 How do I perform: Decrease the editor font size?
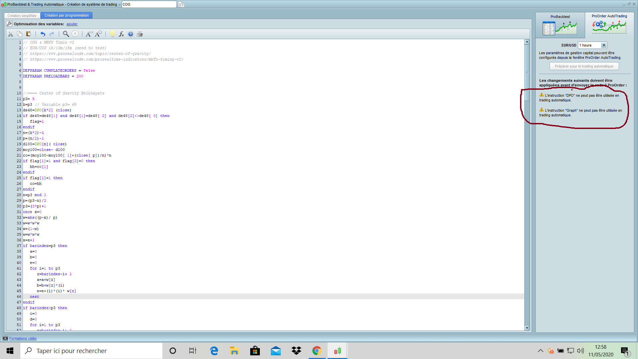pyautogui.click(x=89, y=34)
